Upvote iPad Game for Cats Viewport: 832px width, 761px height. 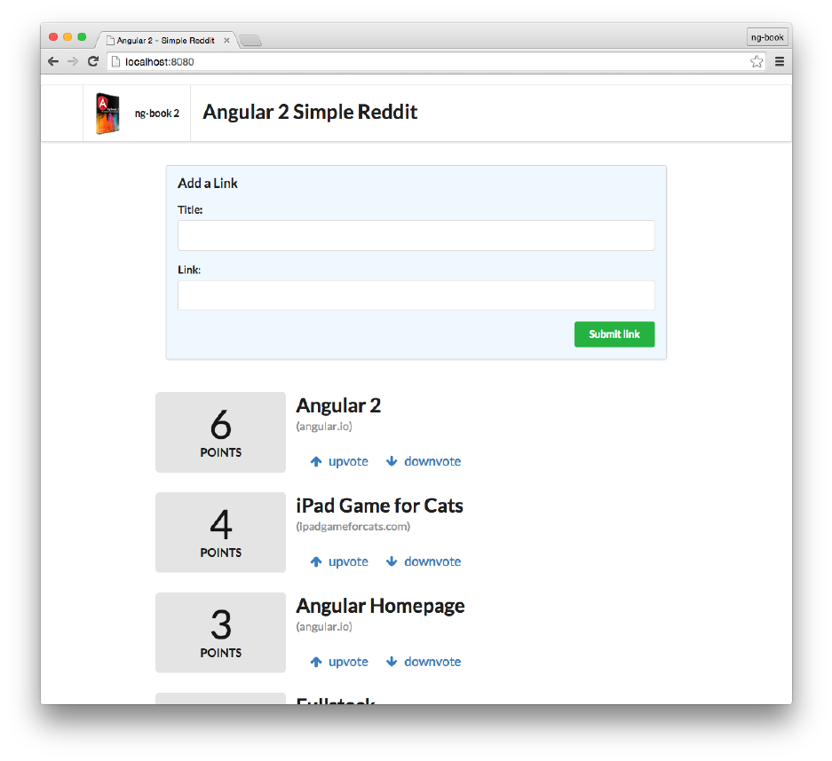tap(339, 561)
